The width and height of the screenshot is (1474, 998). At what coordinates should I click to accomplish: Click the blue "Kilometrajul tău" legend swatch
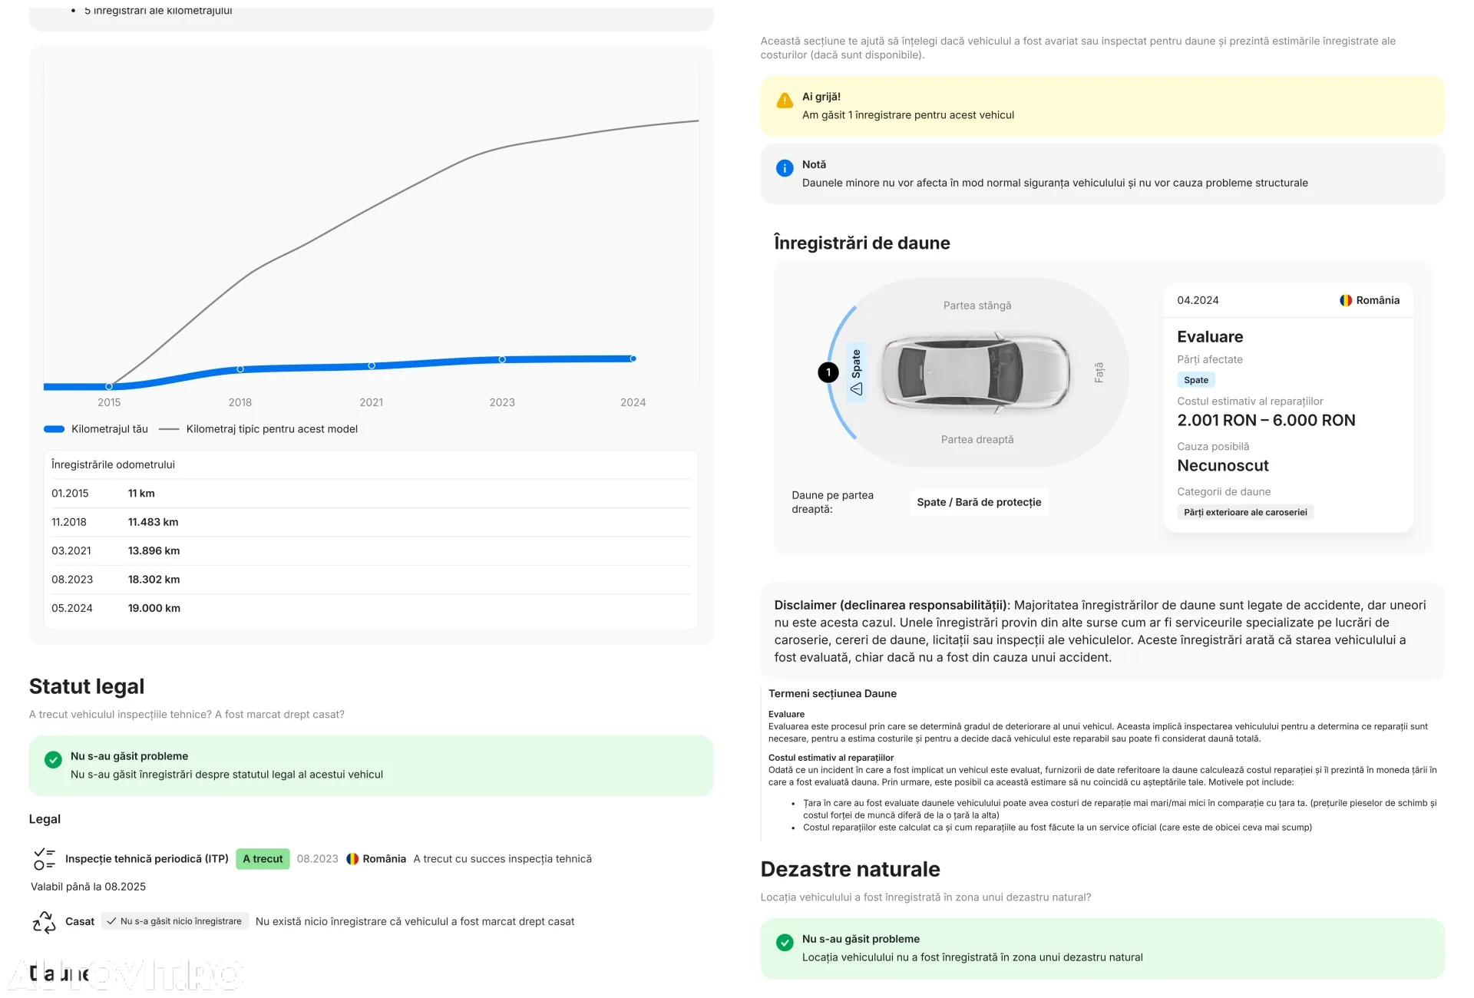55,429
